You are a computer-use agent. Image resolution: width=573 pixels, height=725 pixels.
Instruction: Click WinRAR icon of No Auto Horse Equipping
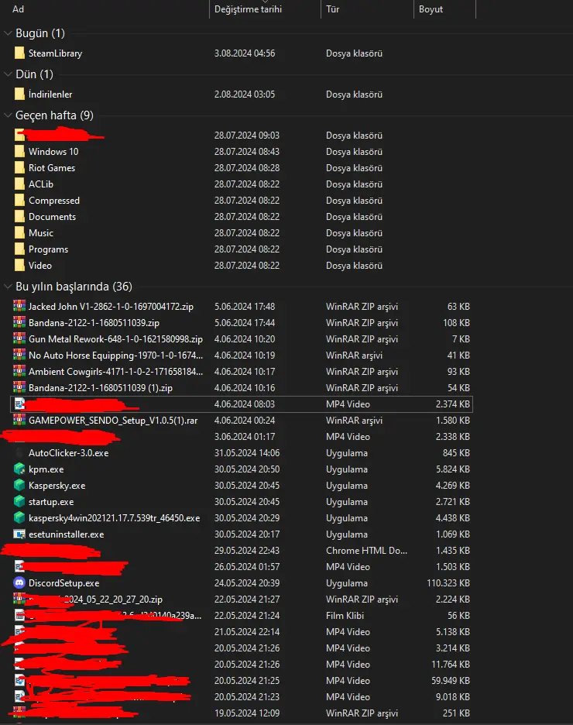19,355
